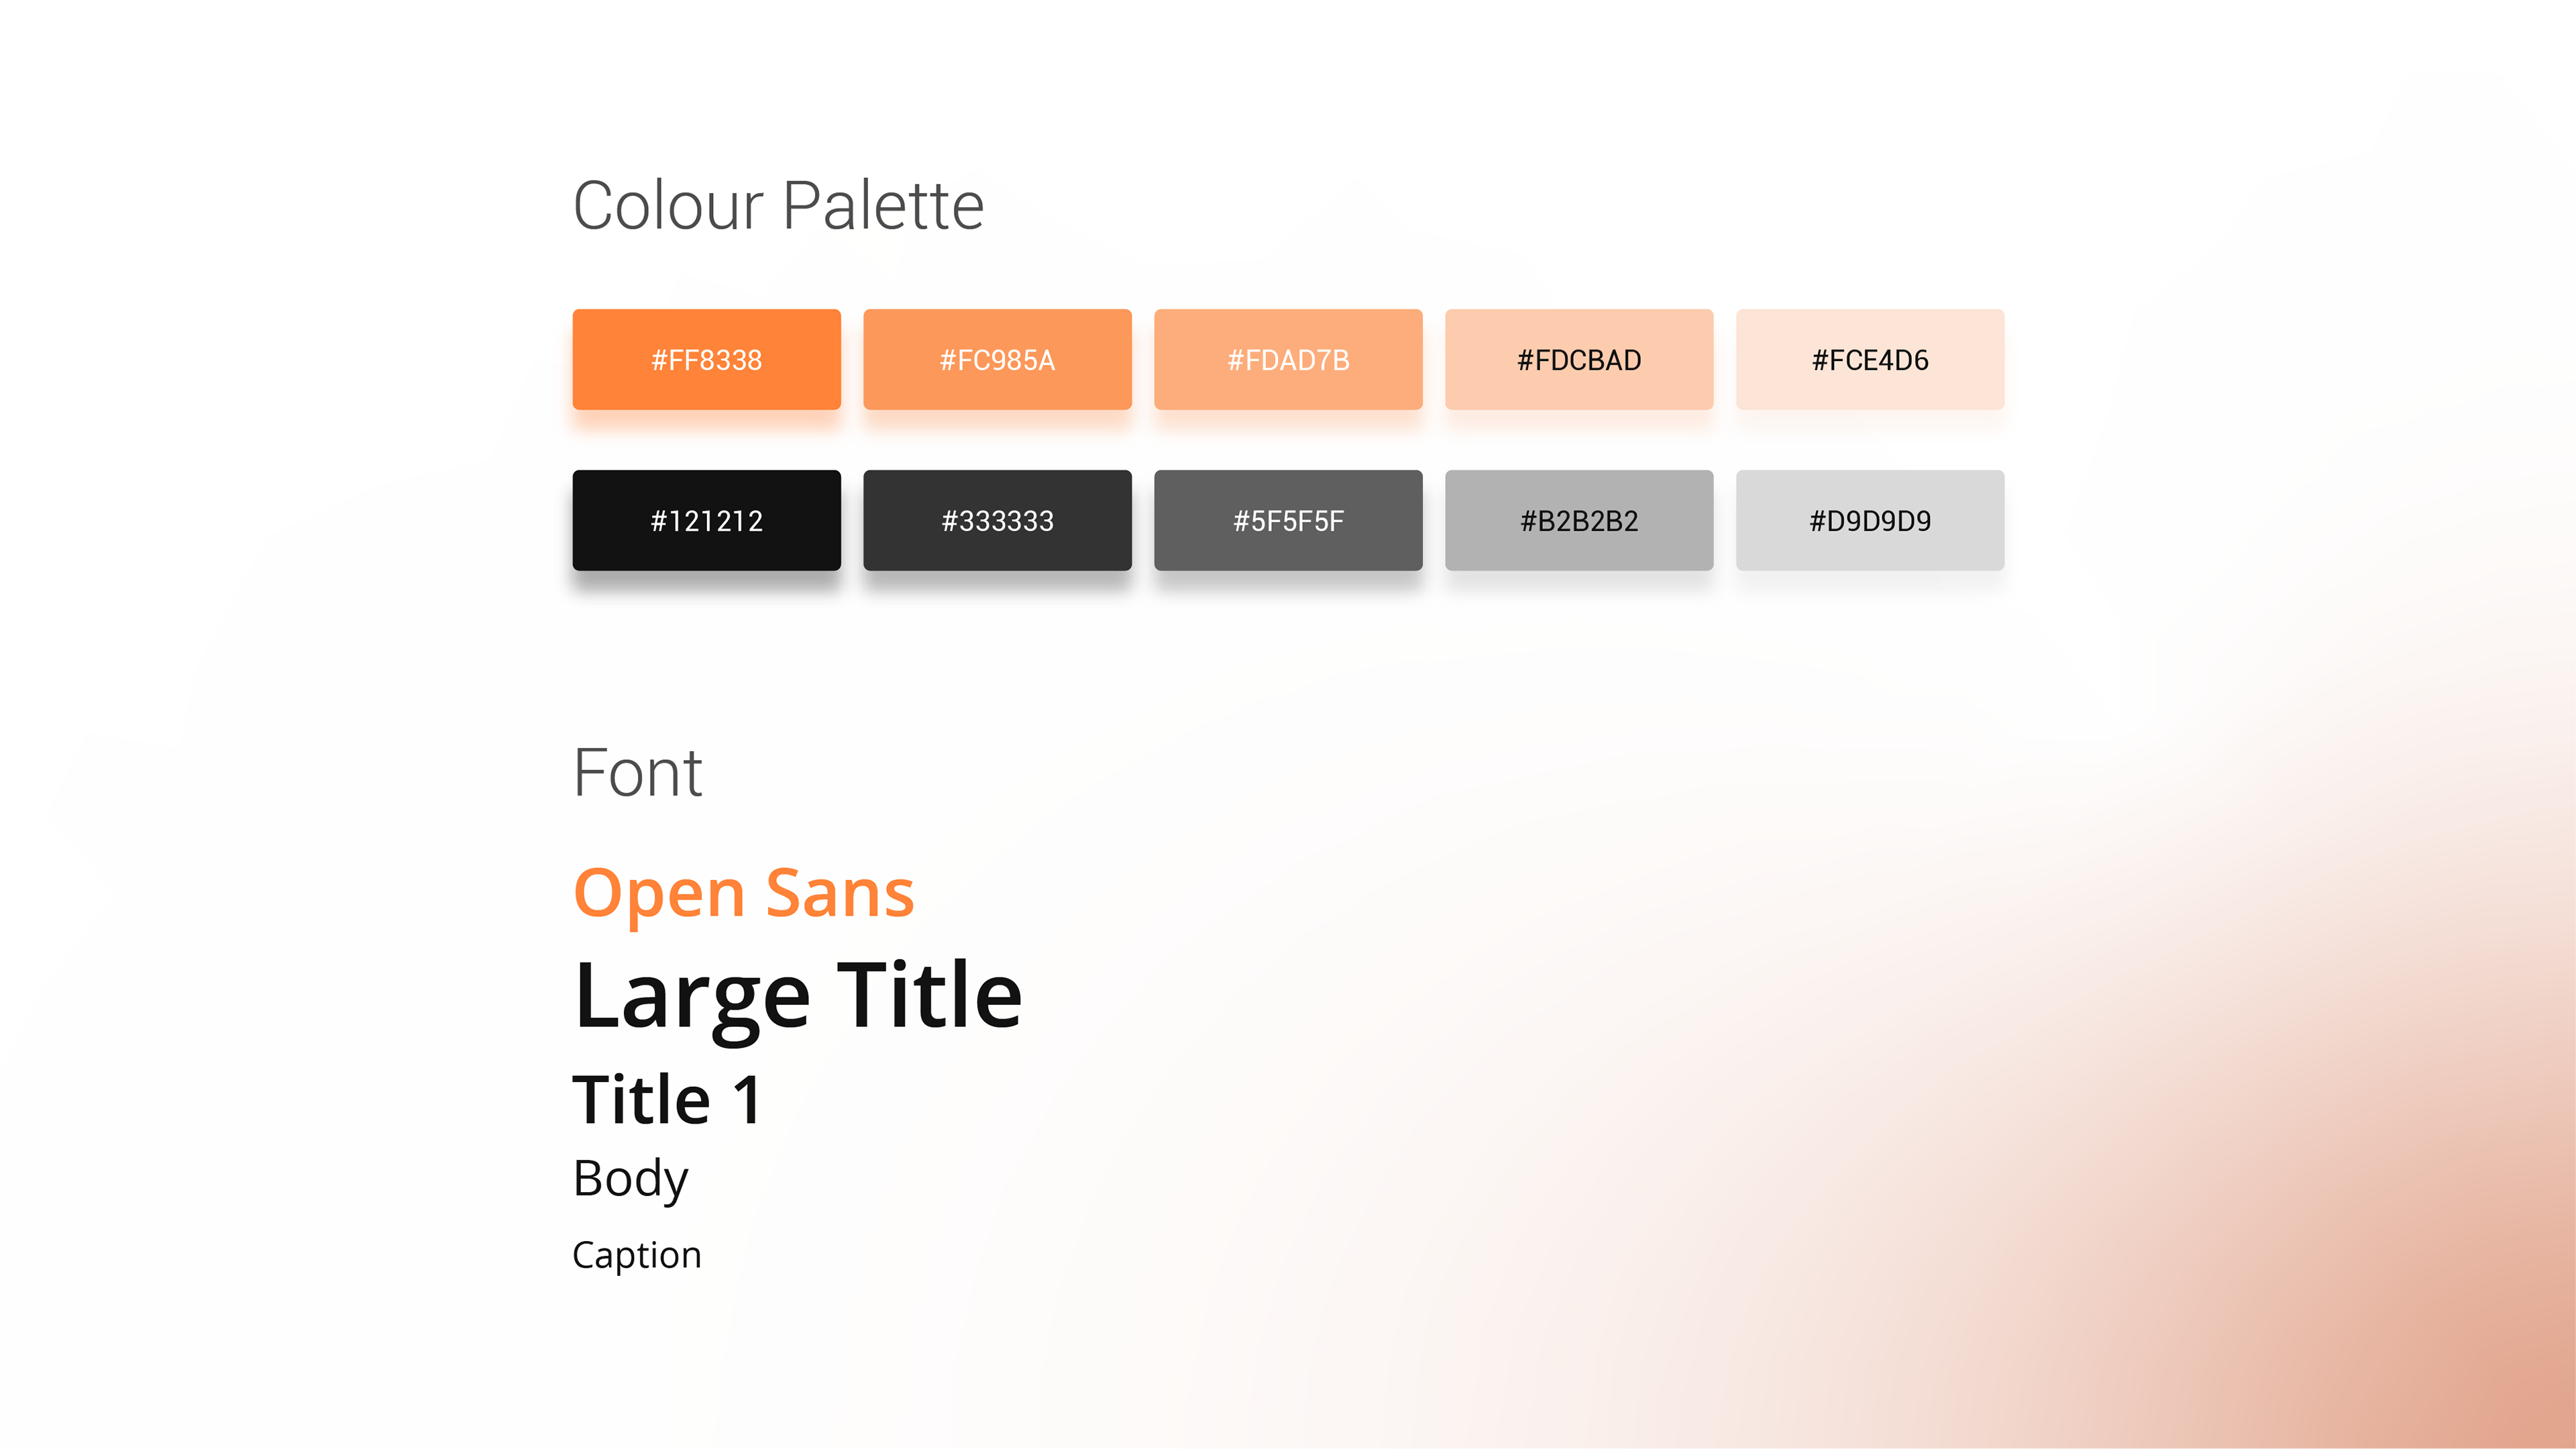Click the word Title in Large Title
Viewport: 2576px width, 1449px height.
pos(929,995)
